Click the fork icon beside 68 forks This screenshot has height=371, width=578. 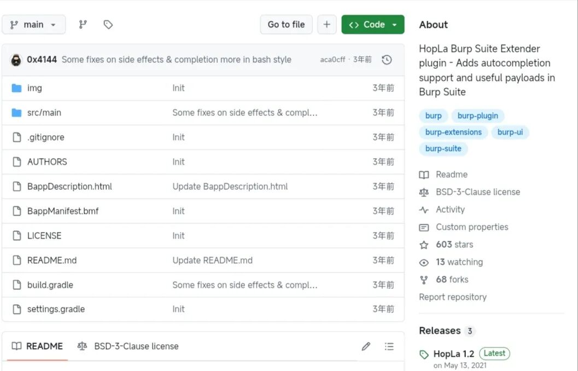[x=424, y=280]
